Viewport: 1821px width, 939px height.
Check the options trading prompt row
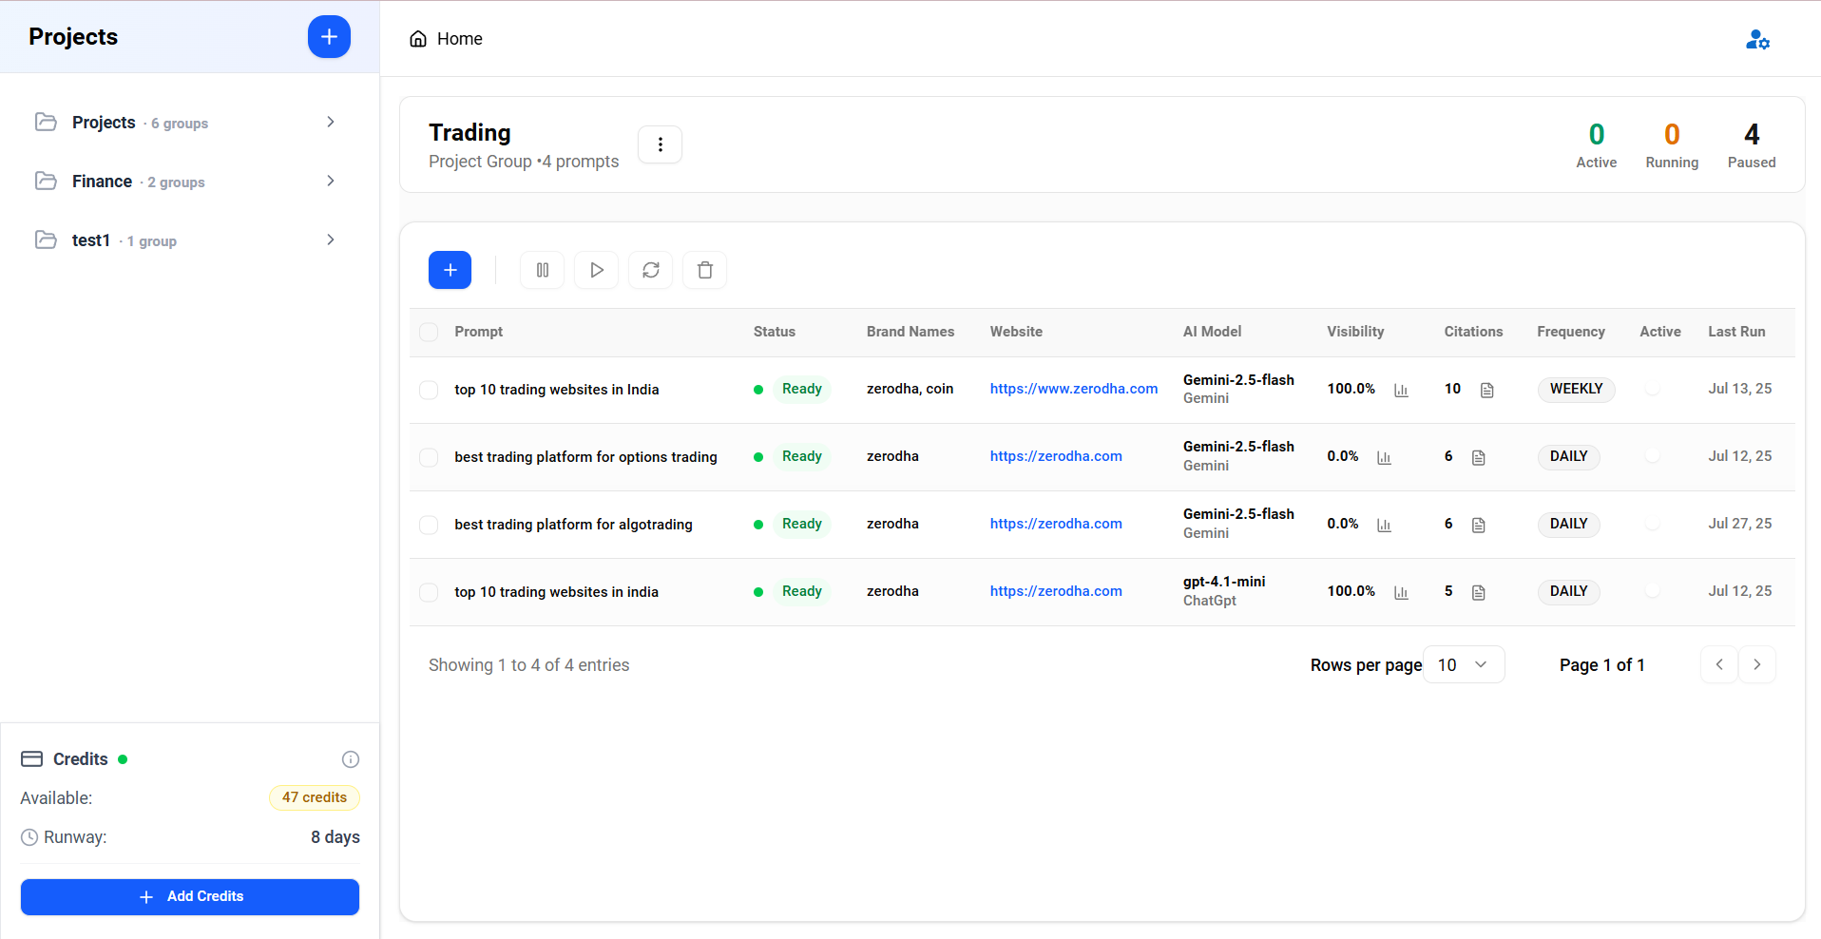point(429,457)
